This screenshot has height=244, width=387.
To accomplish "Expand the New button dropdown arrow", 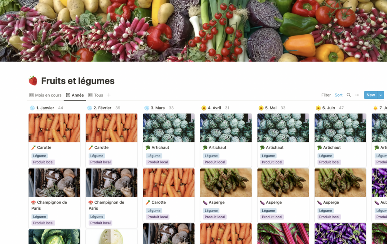I will [380, 95].
